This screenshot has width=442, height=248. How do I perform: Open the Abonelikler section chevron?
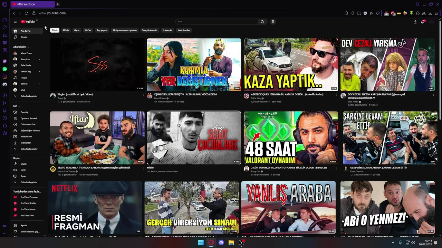coord(28,47)
